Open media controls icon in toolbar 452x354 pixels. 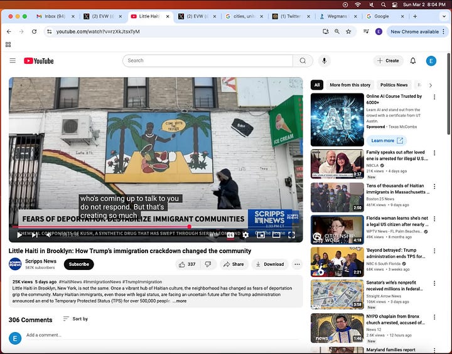(366, 32)
